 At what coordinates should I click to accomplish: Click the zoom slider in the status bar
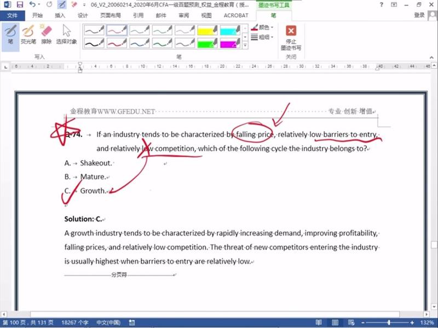(x=389, y=323)
